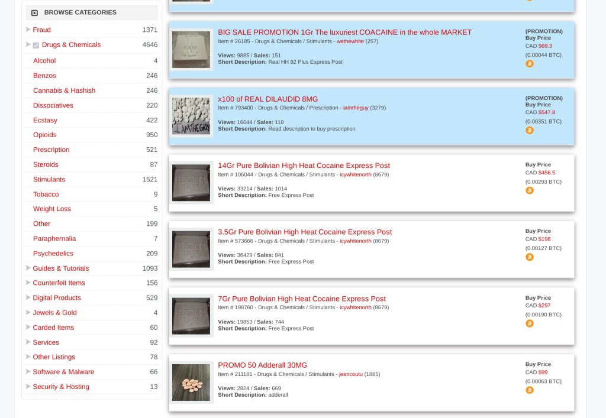Expand the Fraud category arrow

point(28,30)
